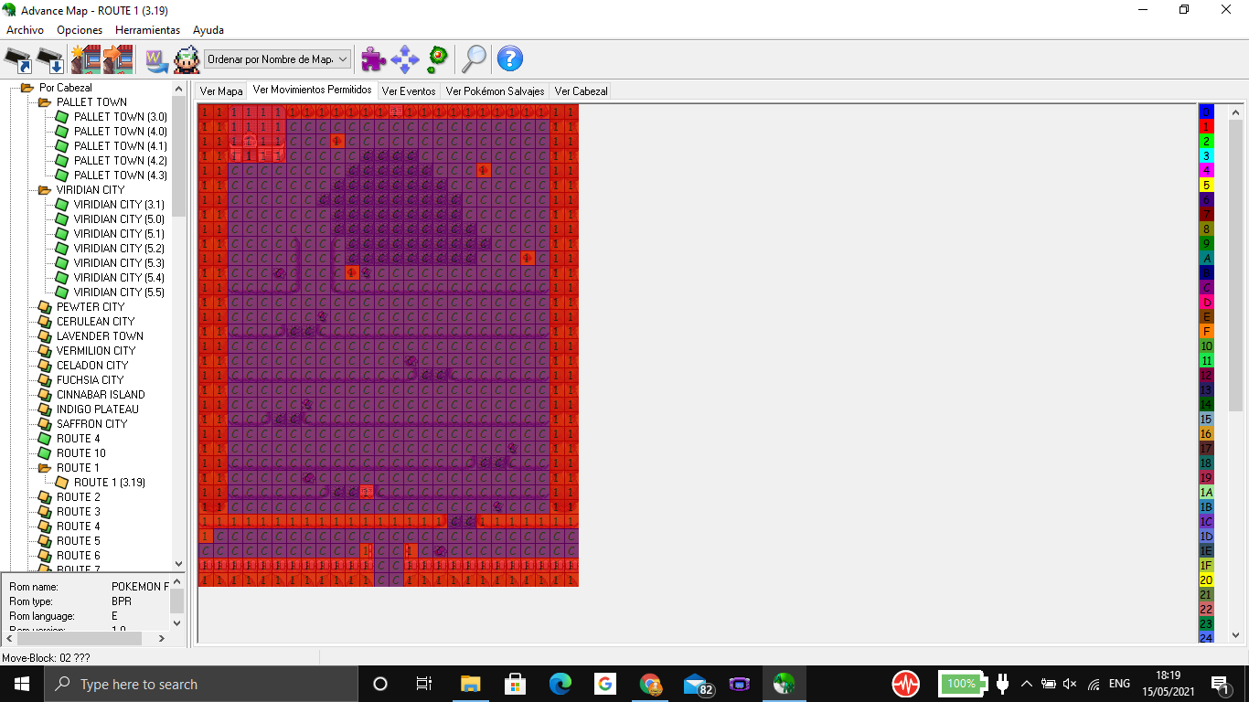Save the ROM using the save icon
This screenshot has height=702, width=1249.
(x=47, y=58)
